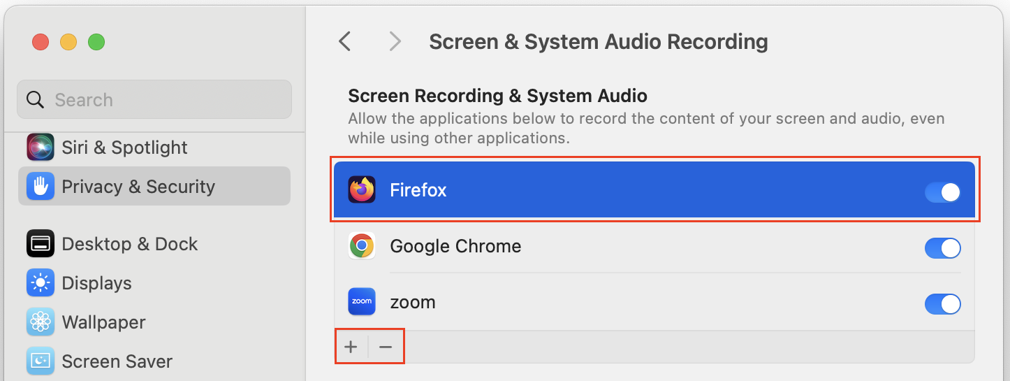Click the Screen Saver icon
Viewport: 1010px width, 381px height.
(x=41, y=361)
